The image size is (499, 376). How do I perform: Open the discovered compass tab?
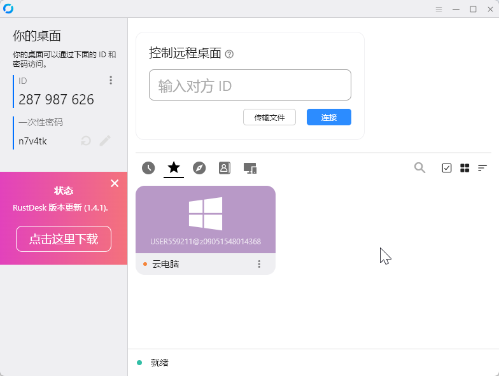199,168
